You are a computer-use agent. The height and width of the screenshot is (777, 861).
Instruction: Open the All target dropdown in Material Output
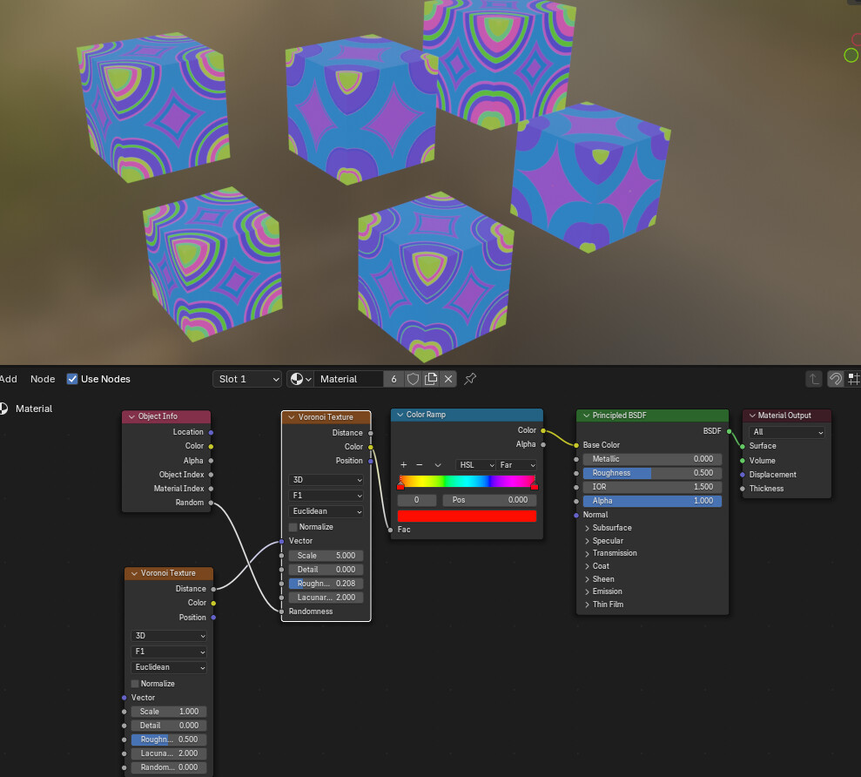point(787,432)
